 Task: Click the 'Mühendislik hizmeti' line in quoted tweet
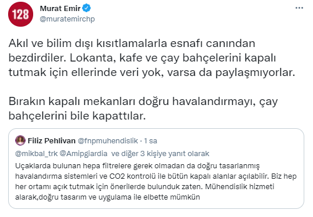point(145,187)
